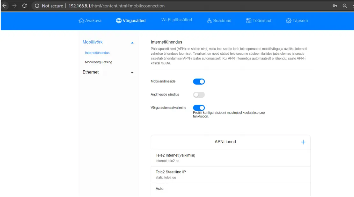Enable the Andmeside rändlus switch
The width and height of the screenshot is (354, 197).
click(199, 95)
